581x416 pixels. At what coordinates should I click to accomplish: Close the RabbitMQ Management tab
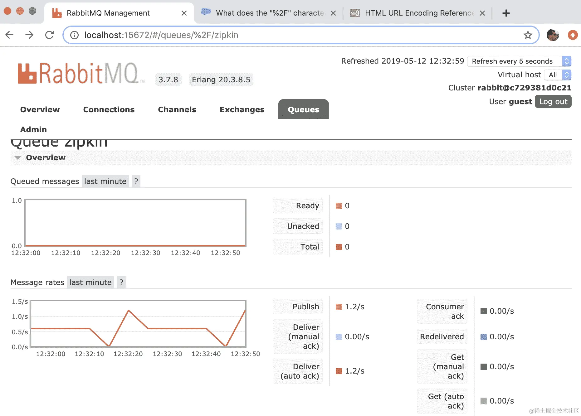[x=184, y=13]
